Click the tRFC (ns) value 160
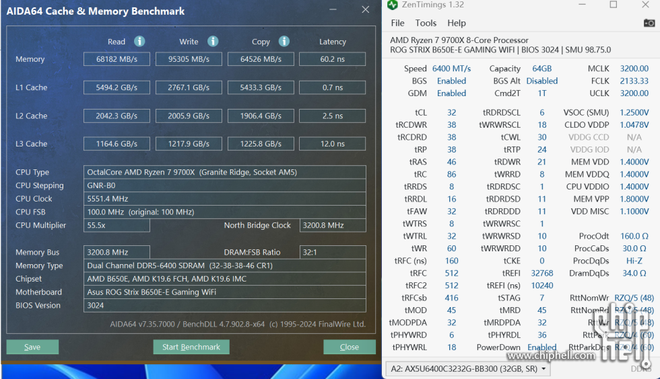The height and width of the screenshot is (379, 660). click(x=451, y=261)
